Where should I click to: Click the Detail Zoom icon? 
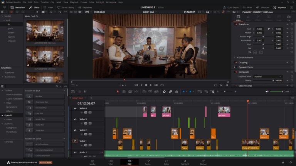click(207, 92)
